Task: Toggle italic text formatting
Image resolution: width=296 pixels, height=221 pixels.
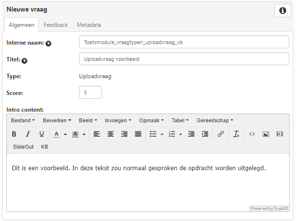Action: point(28,134)
